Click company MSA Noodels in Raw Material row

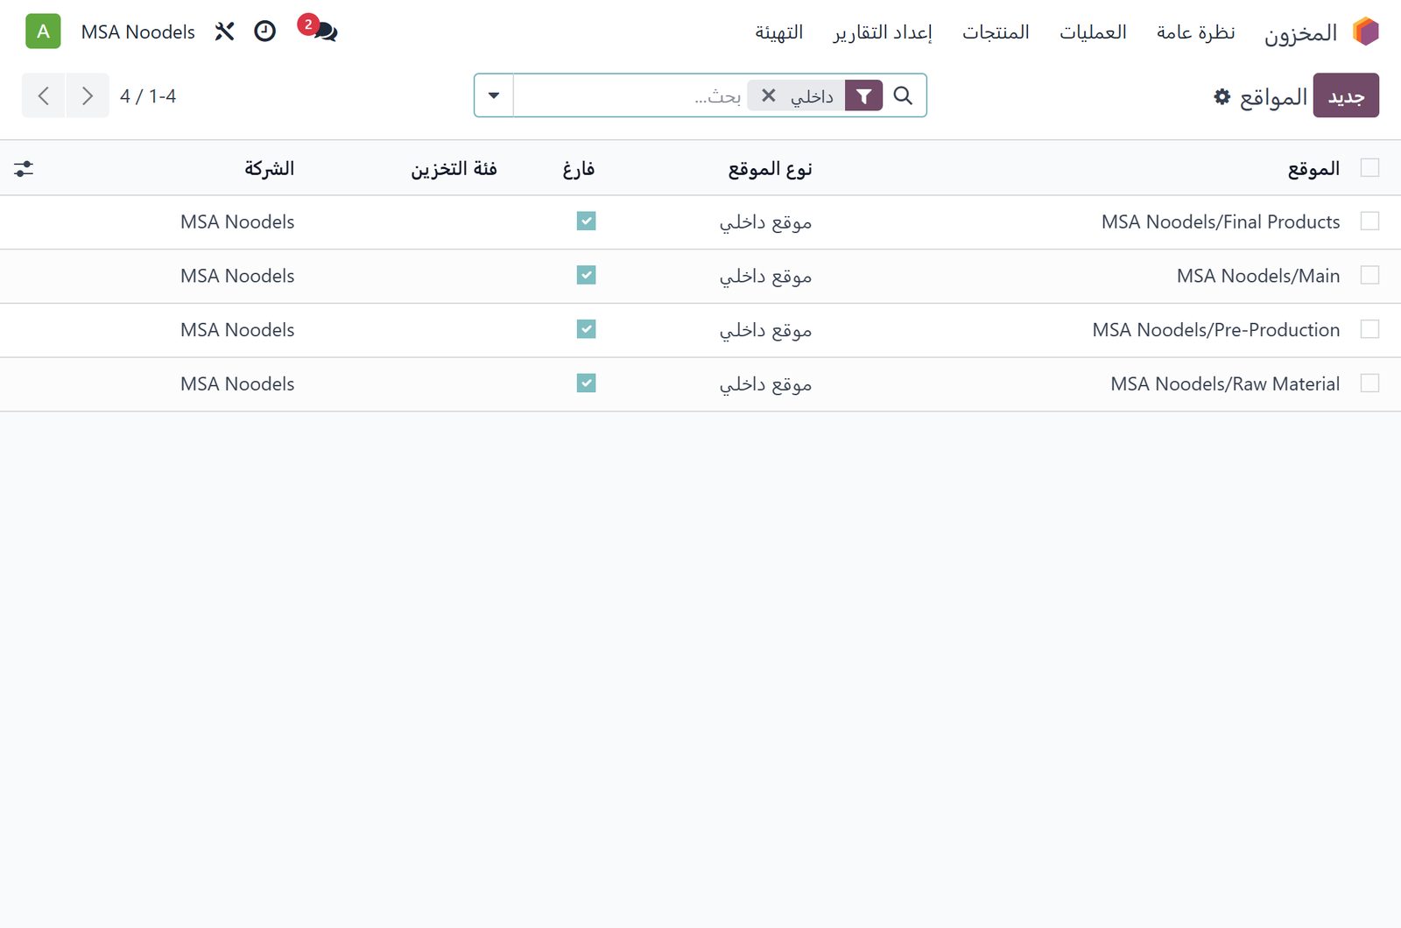[237, 384]
